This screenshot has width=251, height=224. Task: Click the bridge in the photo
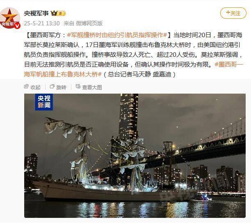click(200, 148)
